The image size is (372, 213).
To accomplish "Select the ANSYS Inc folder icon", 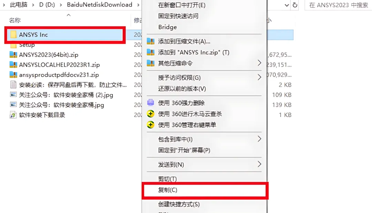I will (x=13, y=35).
